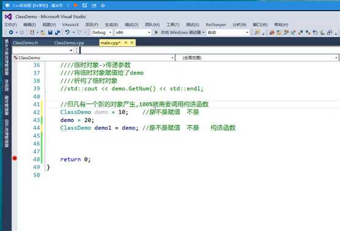Start debugging with the green play icon
Viewport: 340px width, 231px height.
pyautogui.click(x=156, y=32)
